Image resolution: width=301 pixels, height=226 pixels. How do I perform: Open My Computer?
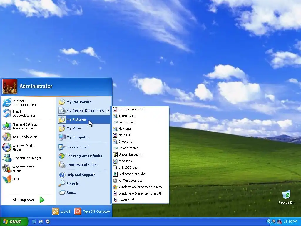point(84,137)
